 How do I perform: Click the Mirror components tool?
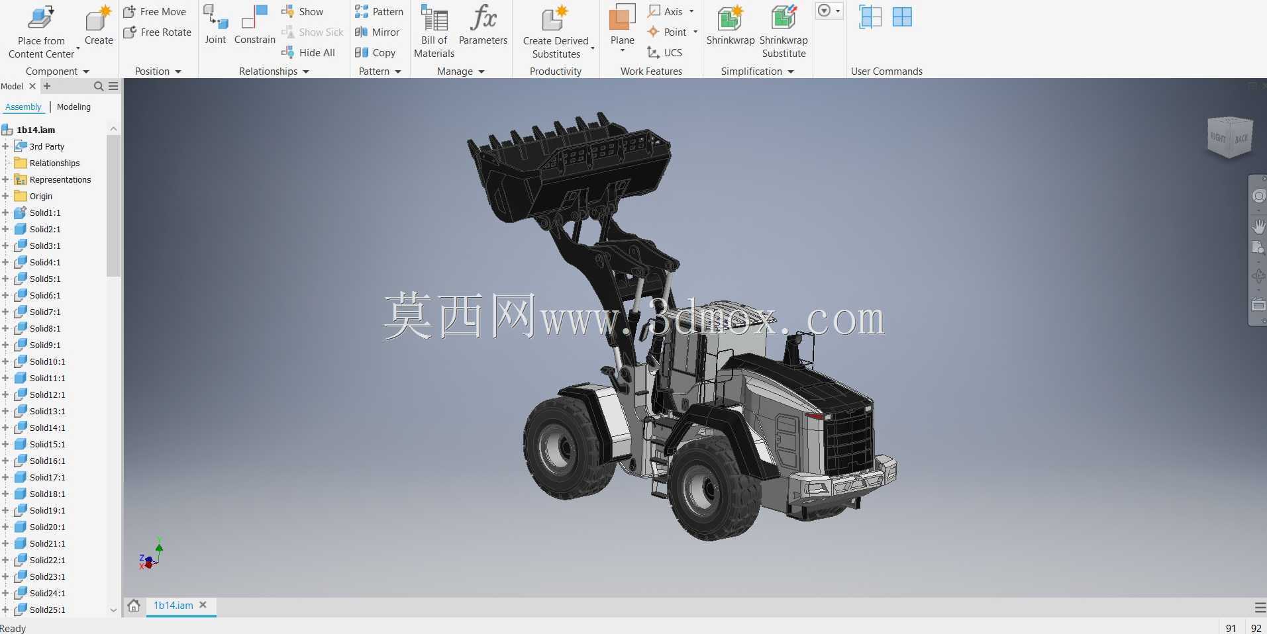377,32
